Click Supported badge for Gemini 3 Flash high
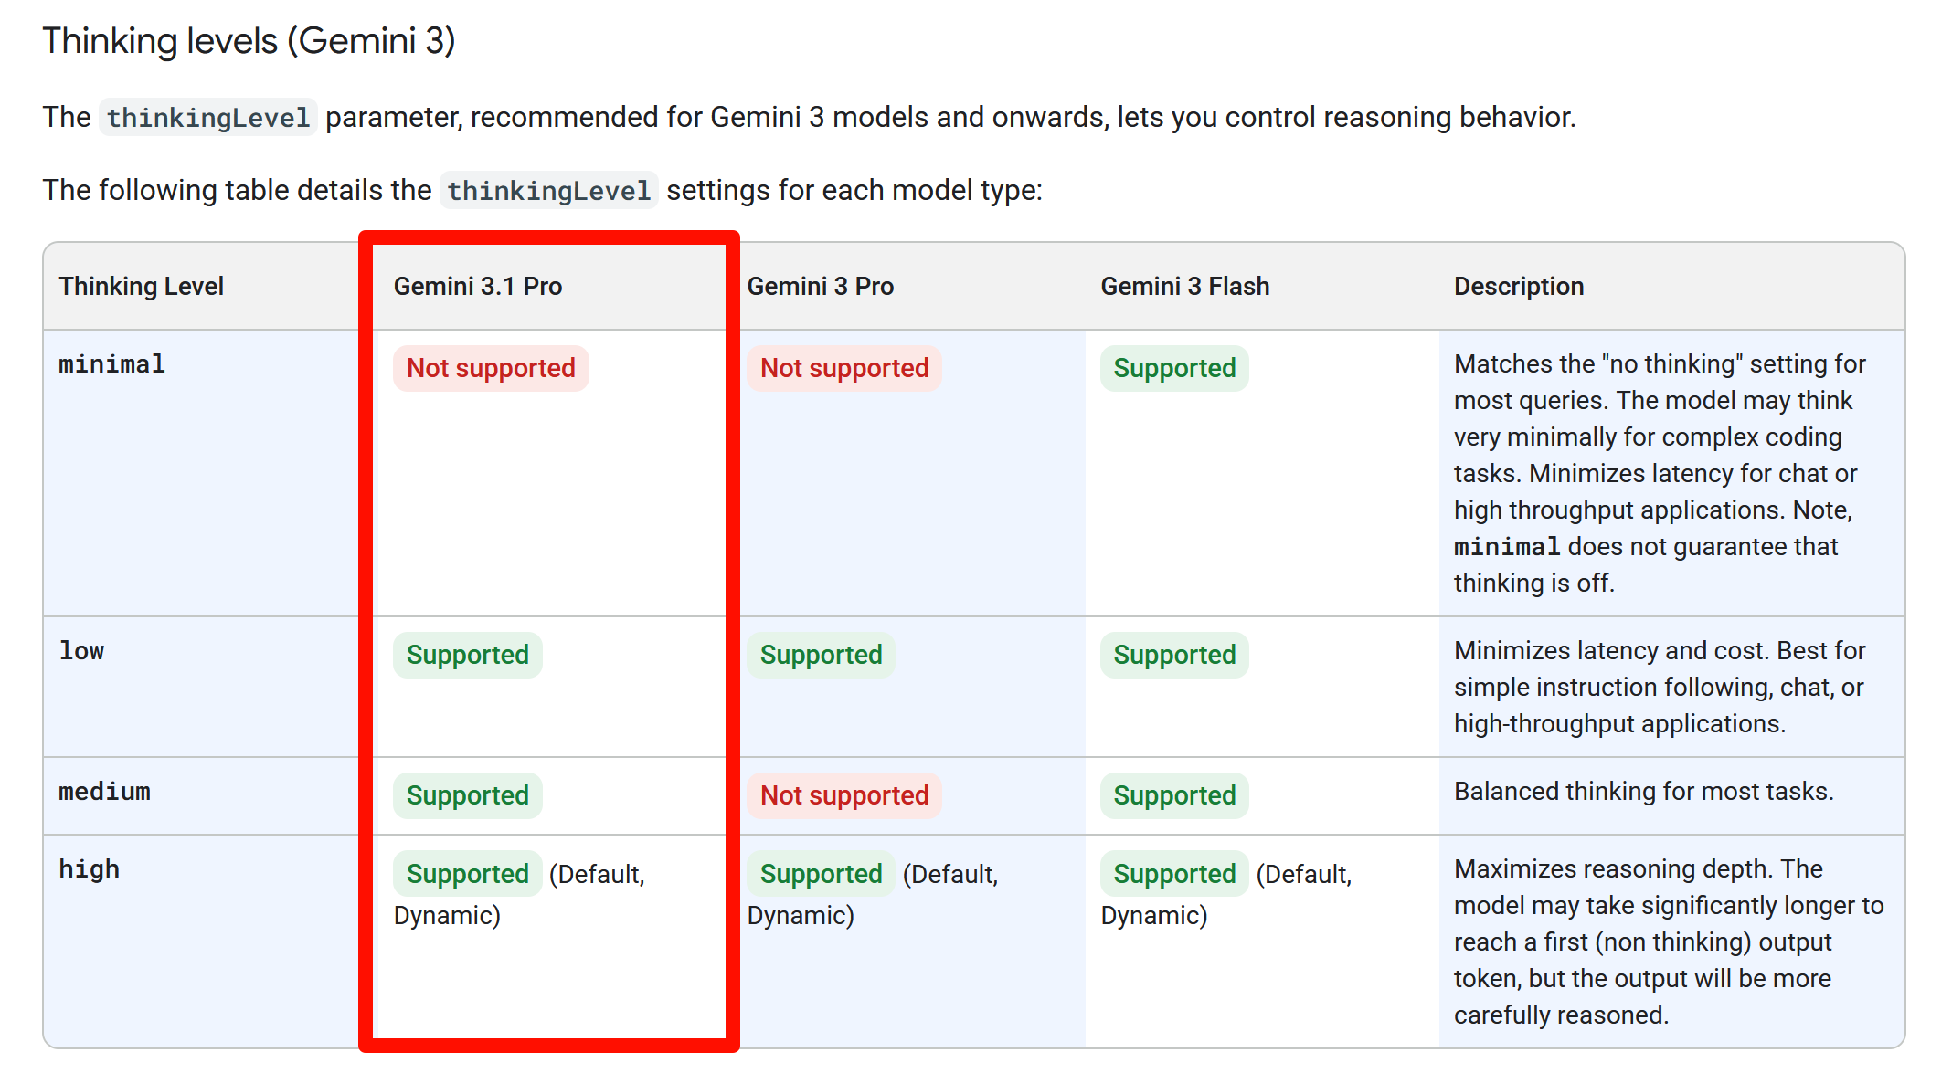Image resolution: width=1952 pixels, height=1073 pixels. (1173, 874)
